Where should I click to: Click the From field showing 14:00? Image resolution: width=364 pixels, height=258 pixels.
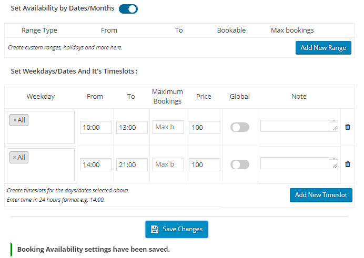point(95,164)
